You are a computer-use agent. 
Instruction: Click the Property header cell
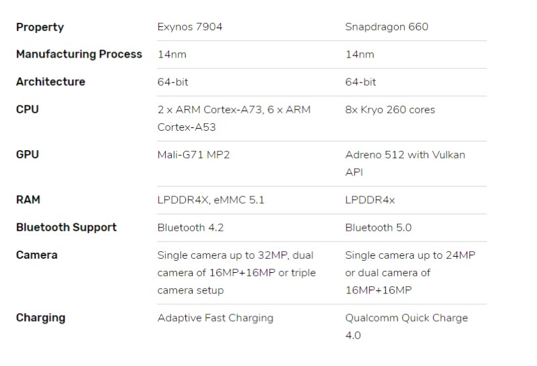pyautogui.click(x=40, y=27)
